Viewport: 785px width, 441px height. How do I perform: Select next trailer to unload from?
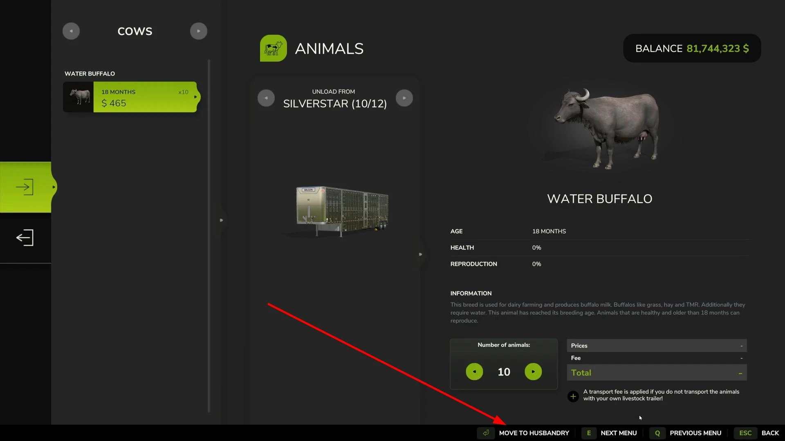coord(404,98)
